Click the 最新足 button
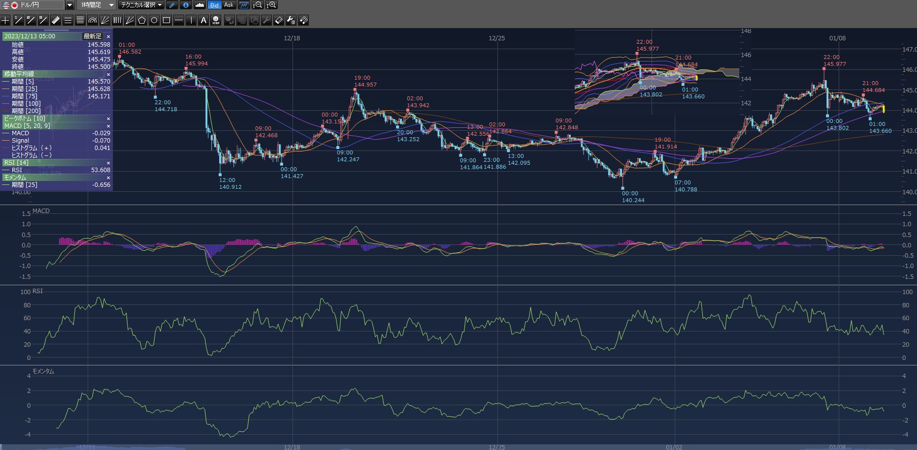The height and width of the screenshot is (450, 917). 92,36
